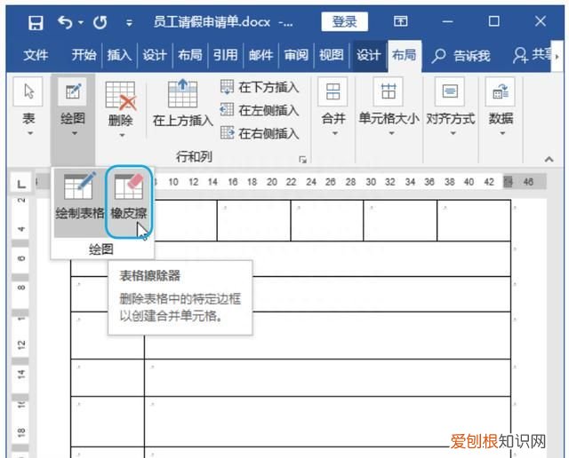Viewport: 569px width, 458px height.
Task: Click the ruler tab selector L button
Action: point(21,184)
